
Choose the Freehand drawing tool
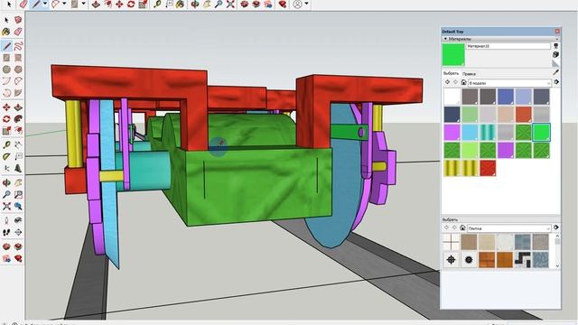[18, 46]
